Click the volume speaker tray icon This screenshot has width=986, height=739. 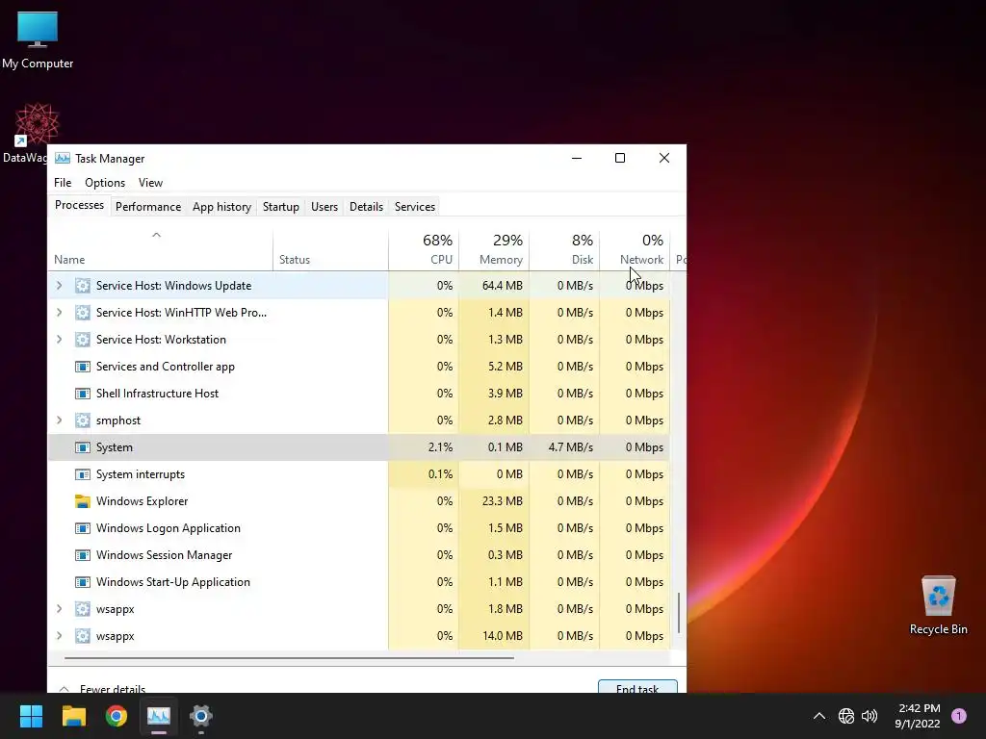coord(869,716)
